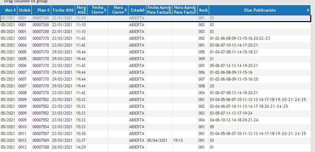Select the Orden 0013 cell
The height and width of the screenshot is (152, 315).
pyautogui.click(x=22, y=147)
